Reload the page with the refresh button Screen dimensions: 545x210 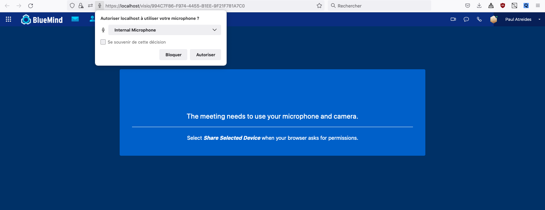31,6
